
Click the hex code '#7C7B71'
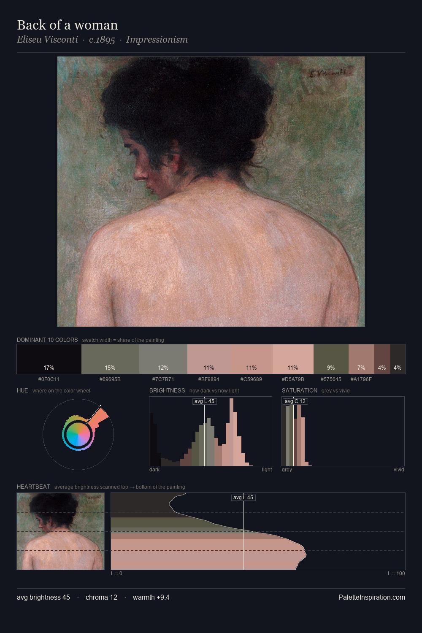[163, 379]
